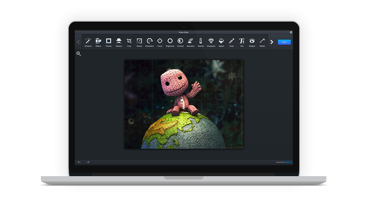Zoom in using the magnifier icon
367x209 pixels.
[79, 54]
